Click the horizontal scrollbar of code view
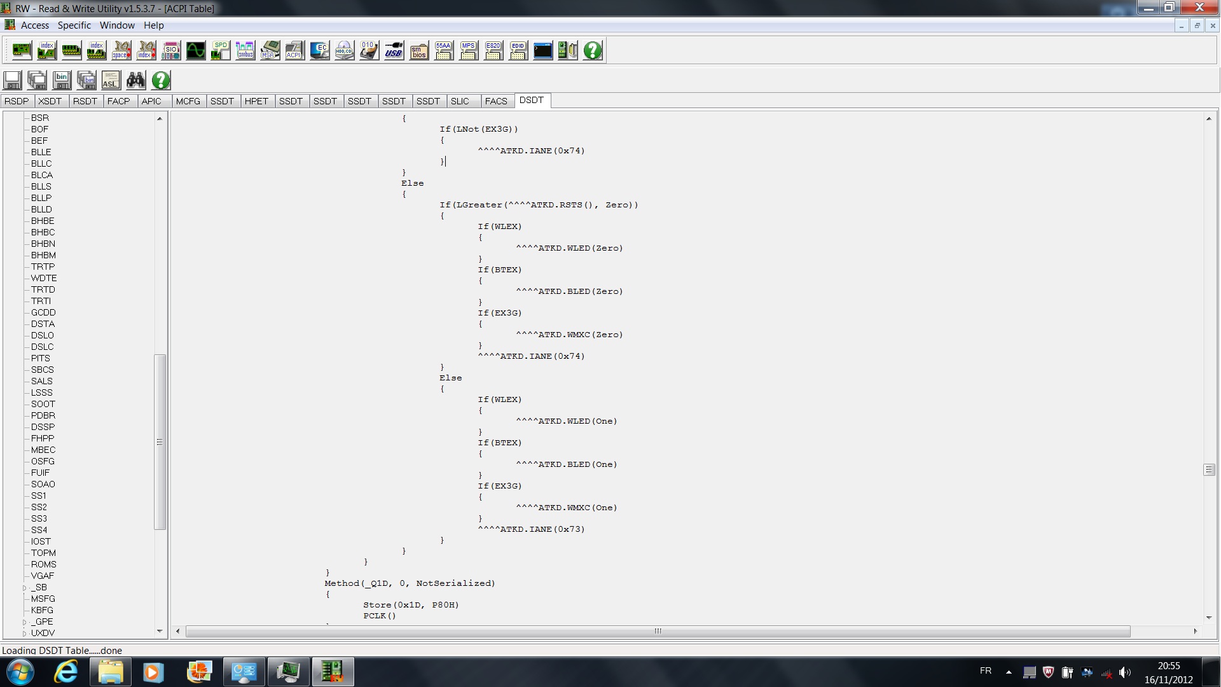 coord(658,631)
